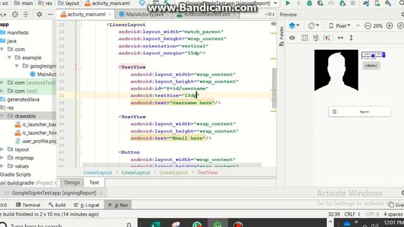Click LinearLayout in the first breadcrumb
404x227 pixels.
98,173
